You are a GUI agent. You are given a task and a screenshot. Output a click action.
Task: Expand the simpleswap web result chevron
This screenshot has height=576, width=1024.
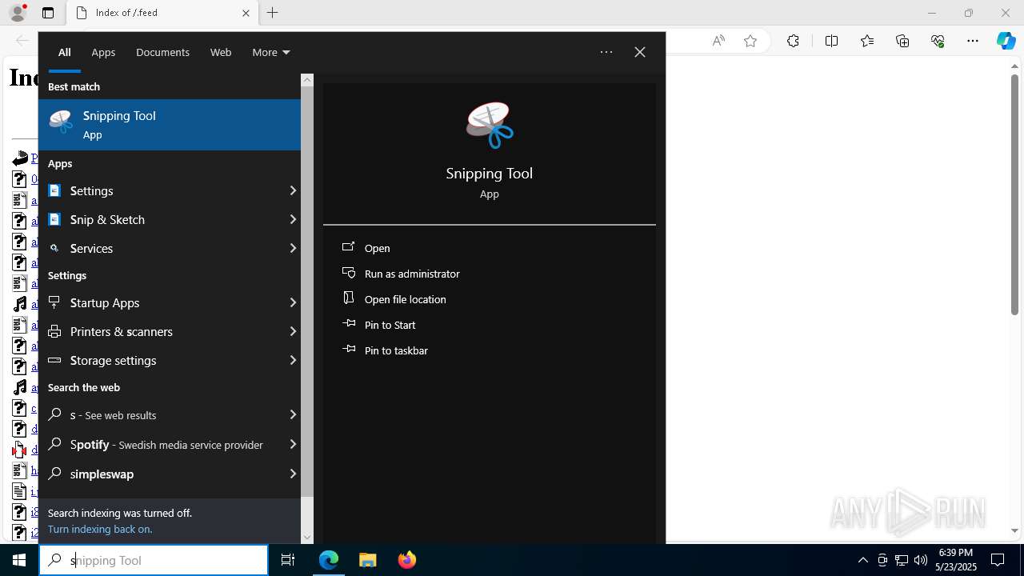293,474
